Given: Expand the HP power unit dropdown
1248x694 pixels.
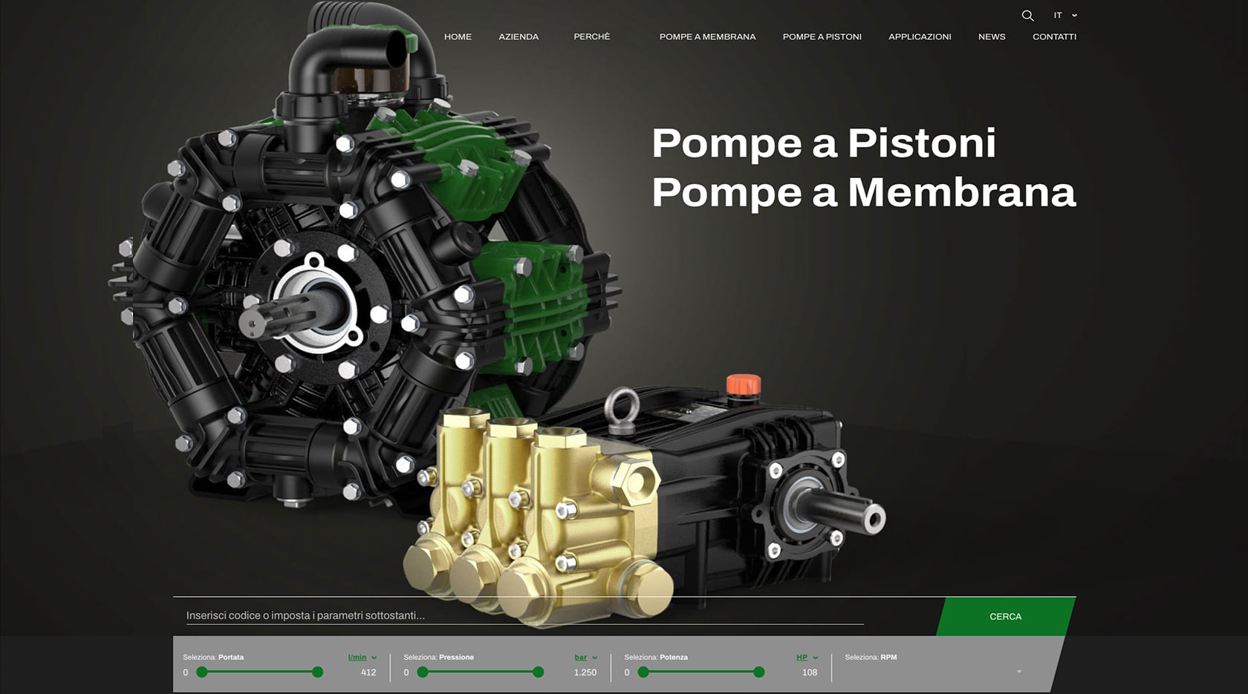Looking at the screenshot, I should (807, 658).
